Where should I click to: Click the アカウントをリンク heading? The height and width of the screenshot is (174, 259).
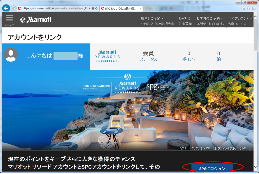point(35,37)
